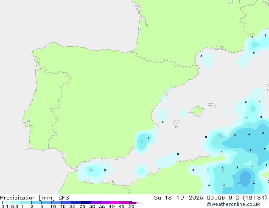Screen dimensions: 269x208
Task: Click the above-50 arrow at legend end
Action: [x=134, y=202]
